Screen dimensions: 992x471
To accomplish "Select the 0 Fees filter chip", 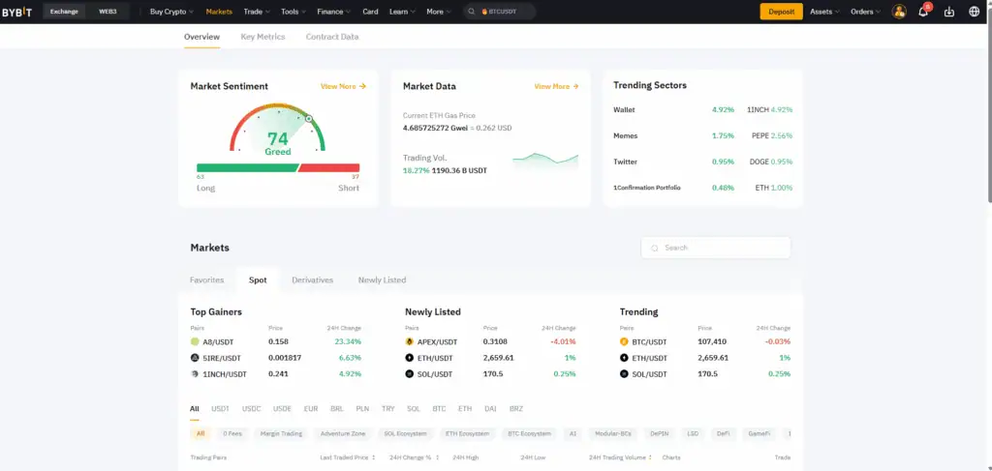I will [x=232, y=434].
